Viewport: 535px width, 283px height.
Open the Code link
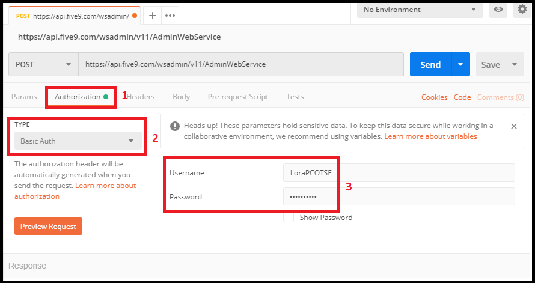(462, 97)
